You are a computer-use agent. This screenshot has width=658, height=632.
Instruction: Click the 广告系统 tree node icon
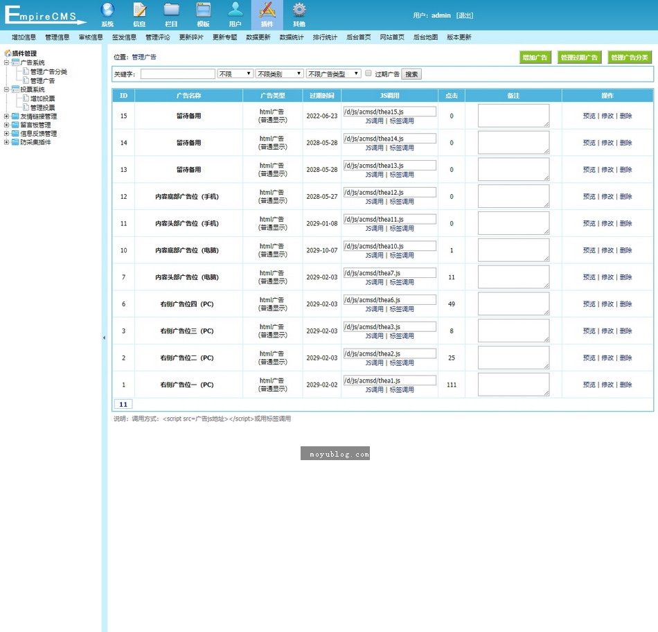coord(15,62)
